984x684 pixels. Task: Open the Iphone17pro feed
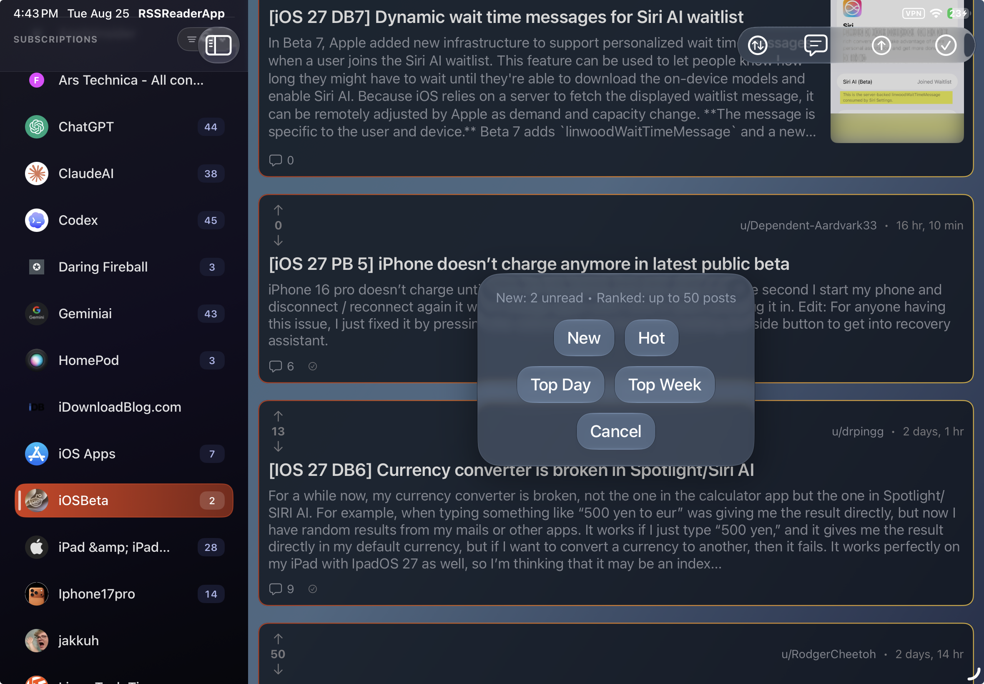124,594
